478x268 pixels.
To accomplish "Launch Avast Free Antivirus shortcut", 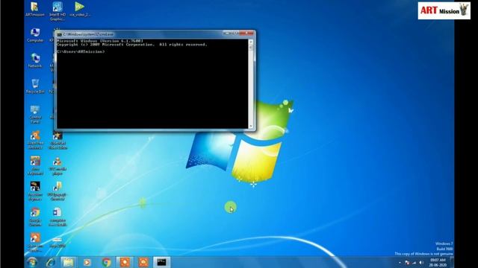I will click(35, 140).
